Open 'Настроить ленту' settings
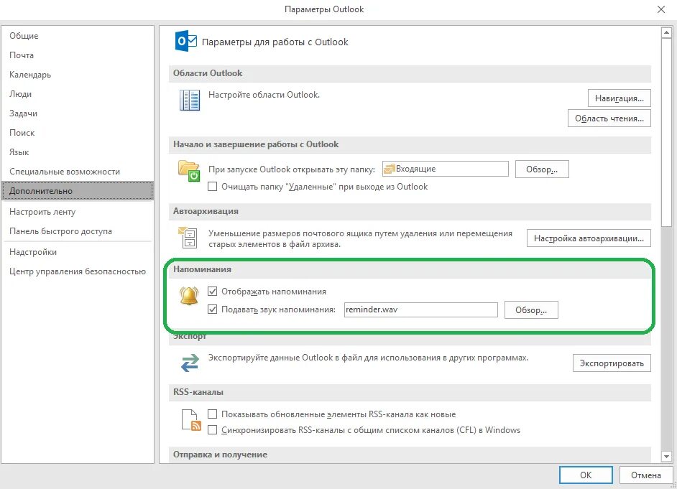Viewport: 677px width, 489px height. click(x=78, y=212)
